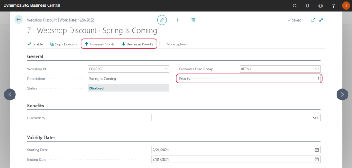Viewport: 352px width, 168px height.
Task: Go to the next record arrow
Action: tap(342, 95)
